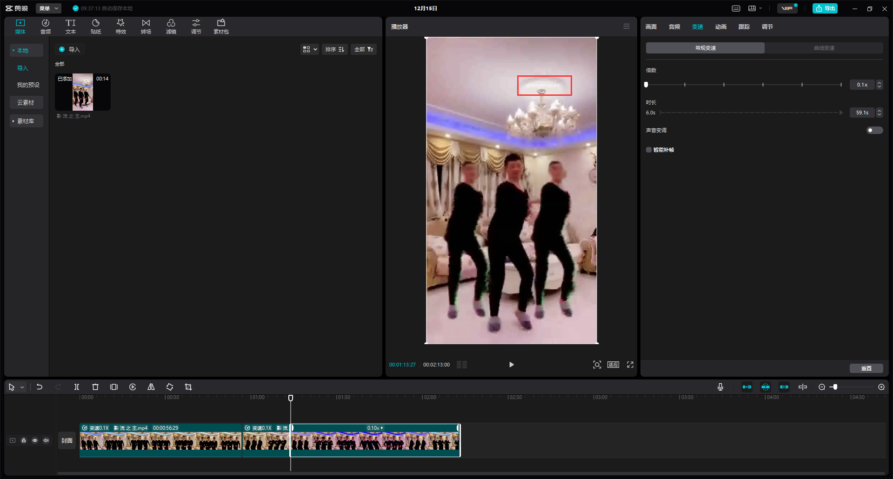Adjust the 时长 duration stepper arrows
Screen dimensions: 893x479
click(x=879, y=113)
